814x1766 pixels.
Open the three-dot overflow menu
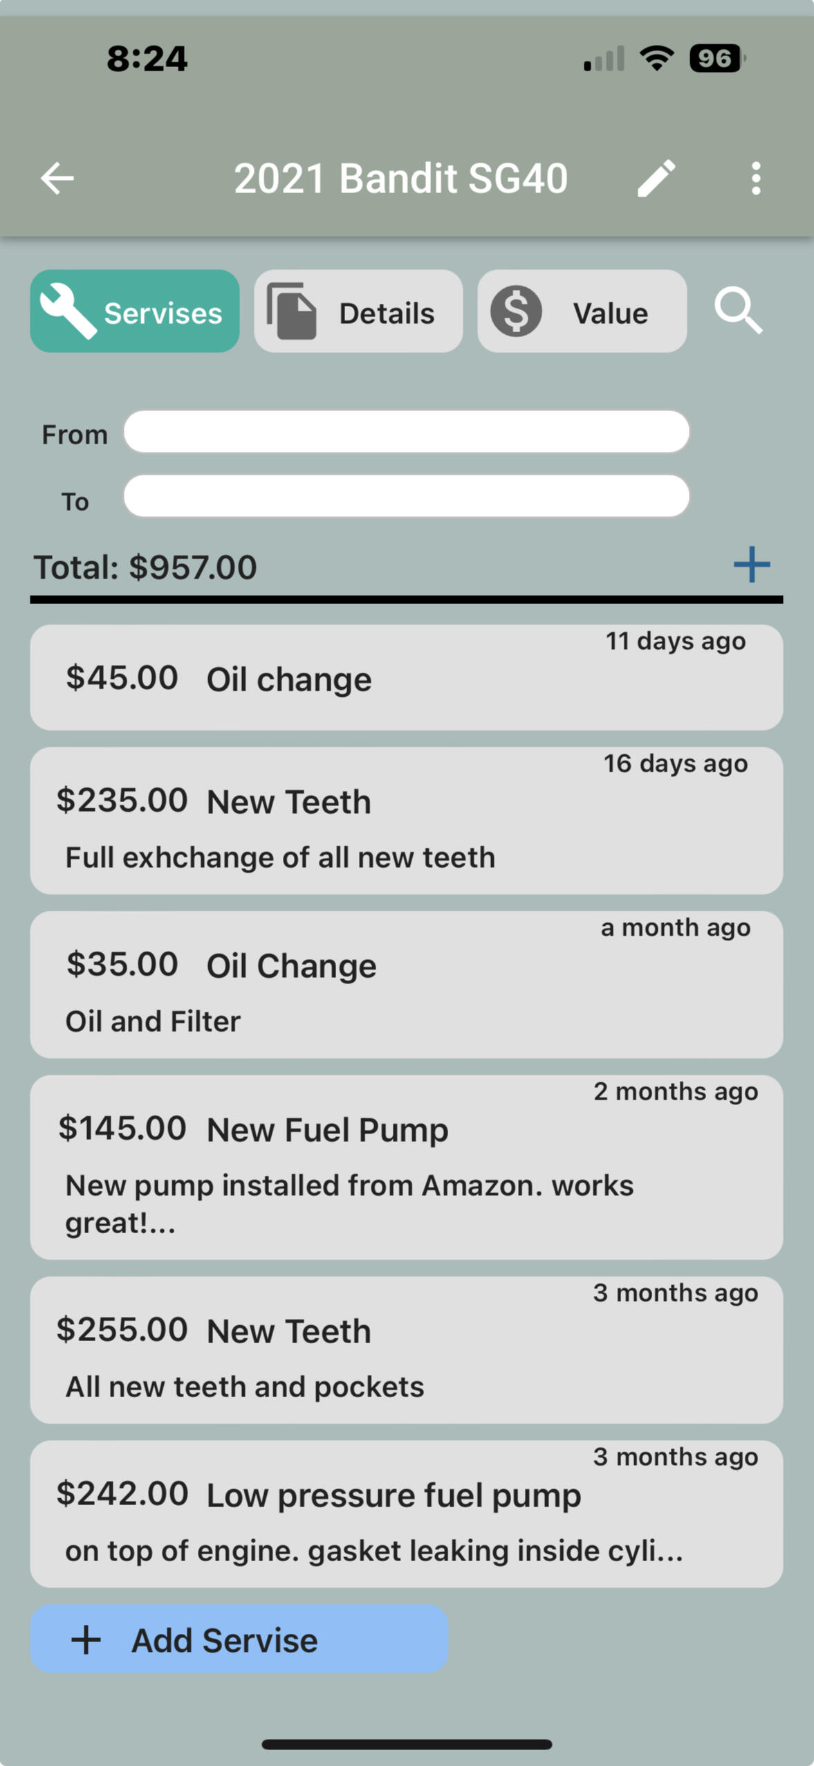tap(756, 179)
